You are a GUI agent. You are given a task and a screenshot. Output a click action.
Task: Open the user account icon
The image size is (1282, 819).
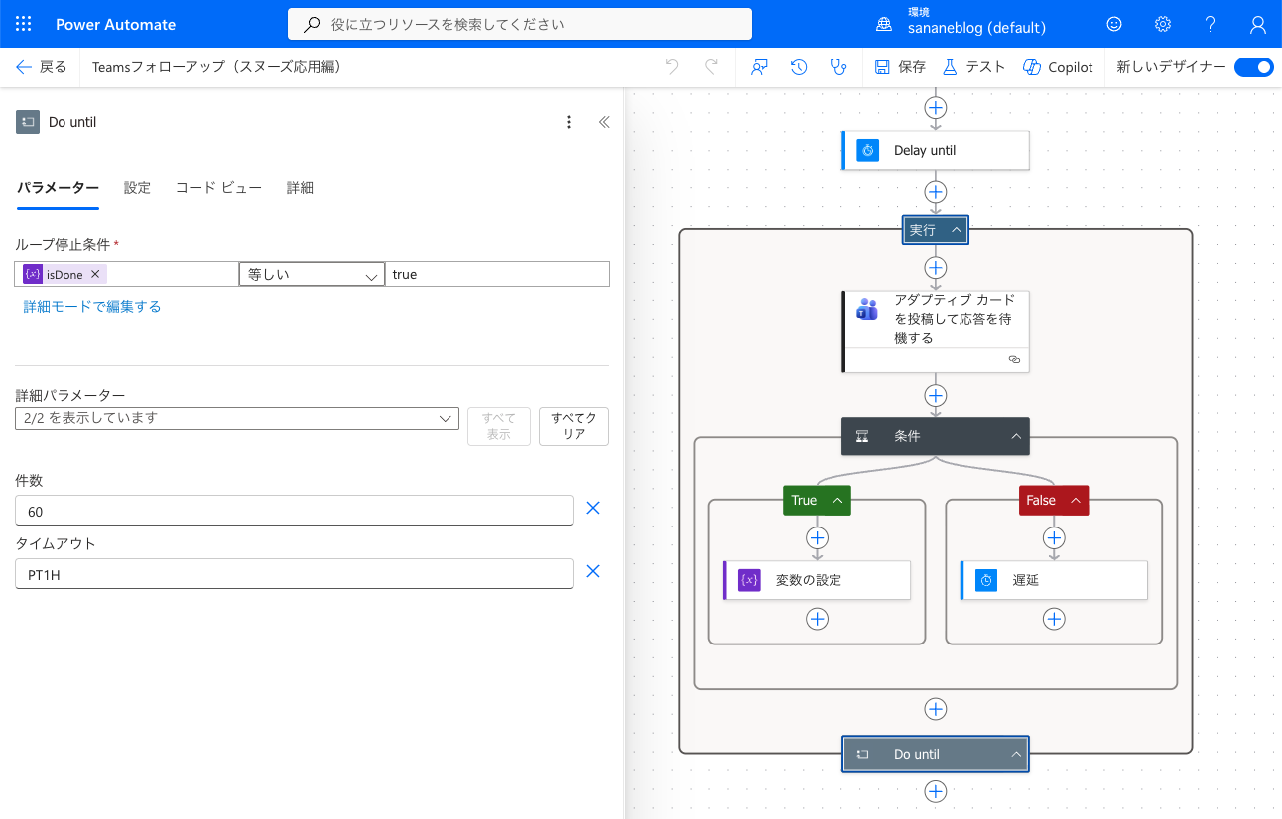(1258, 24)
